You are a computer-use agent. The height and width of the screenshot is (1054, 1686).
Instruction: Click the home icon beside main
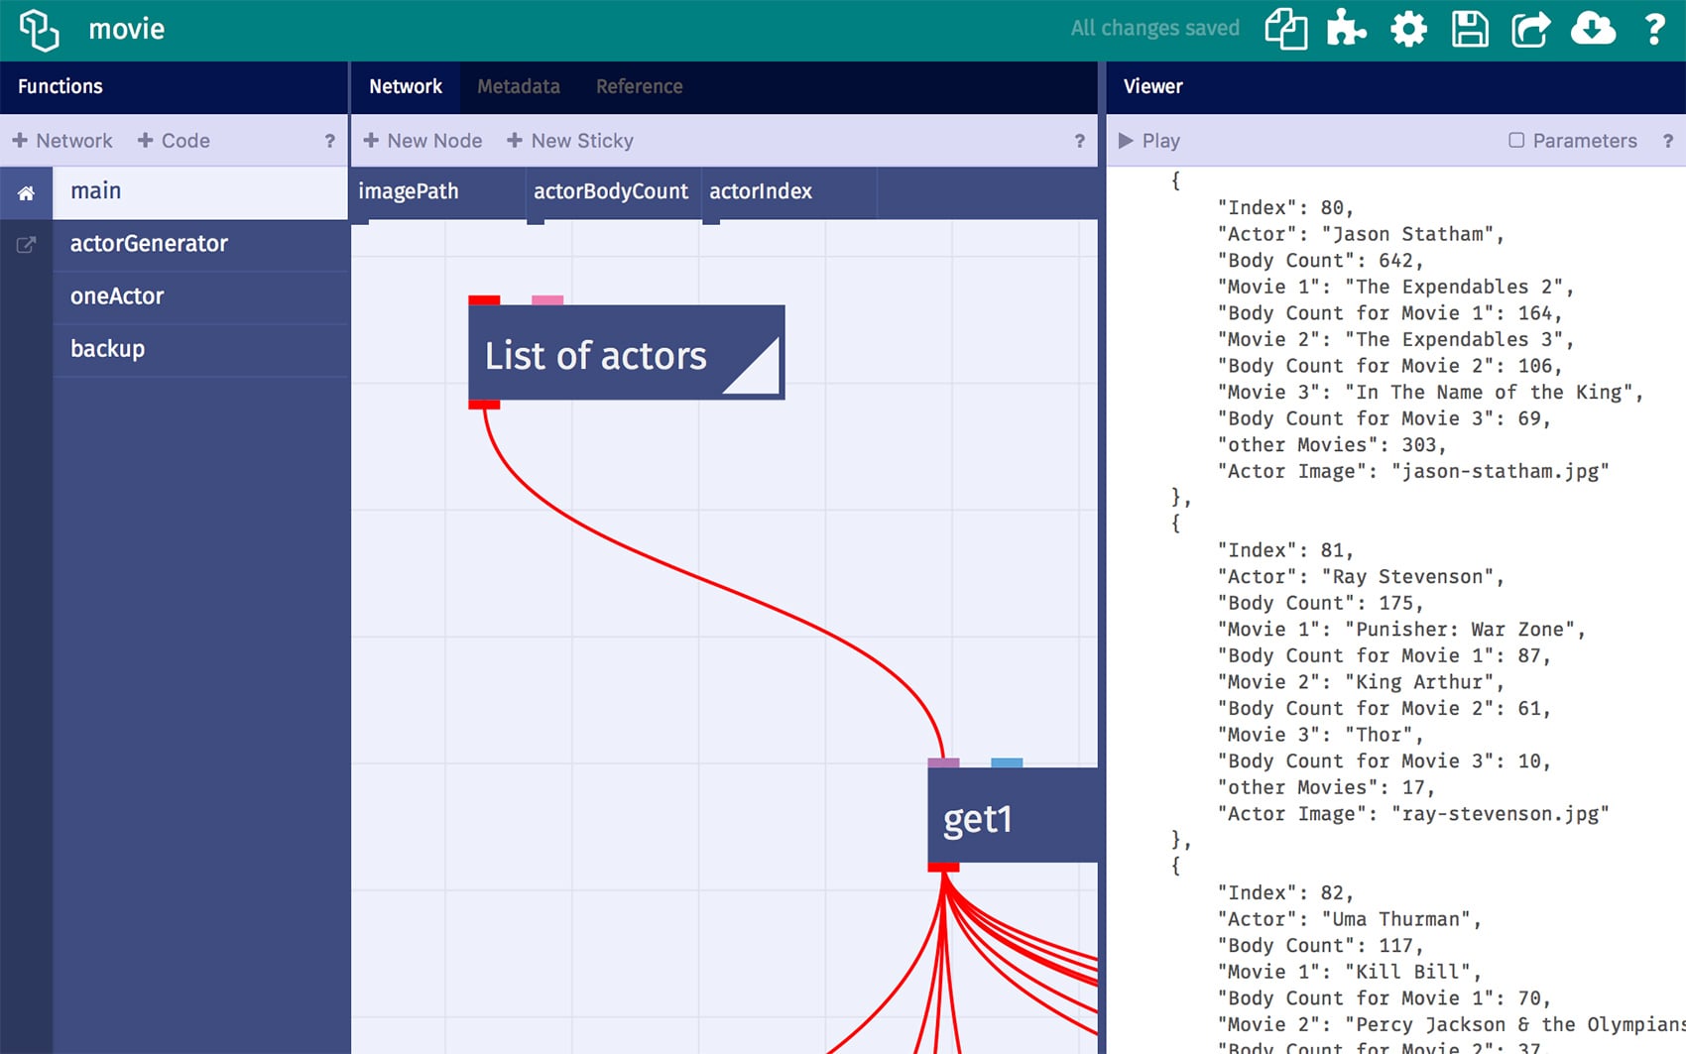pos(26,193)
